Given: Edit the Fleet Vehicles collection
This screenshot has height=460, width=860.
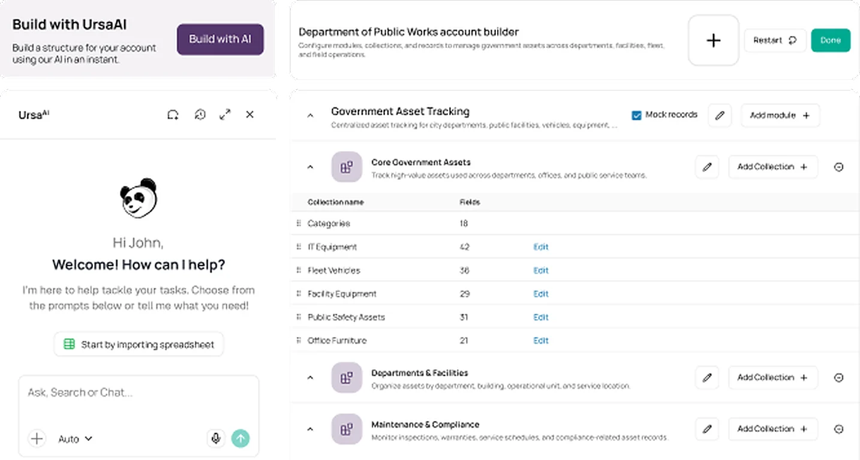Looking at the screenshot, I should (541, 270).
